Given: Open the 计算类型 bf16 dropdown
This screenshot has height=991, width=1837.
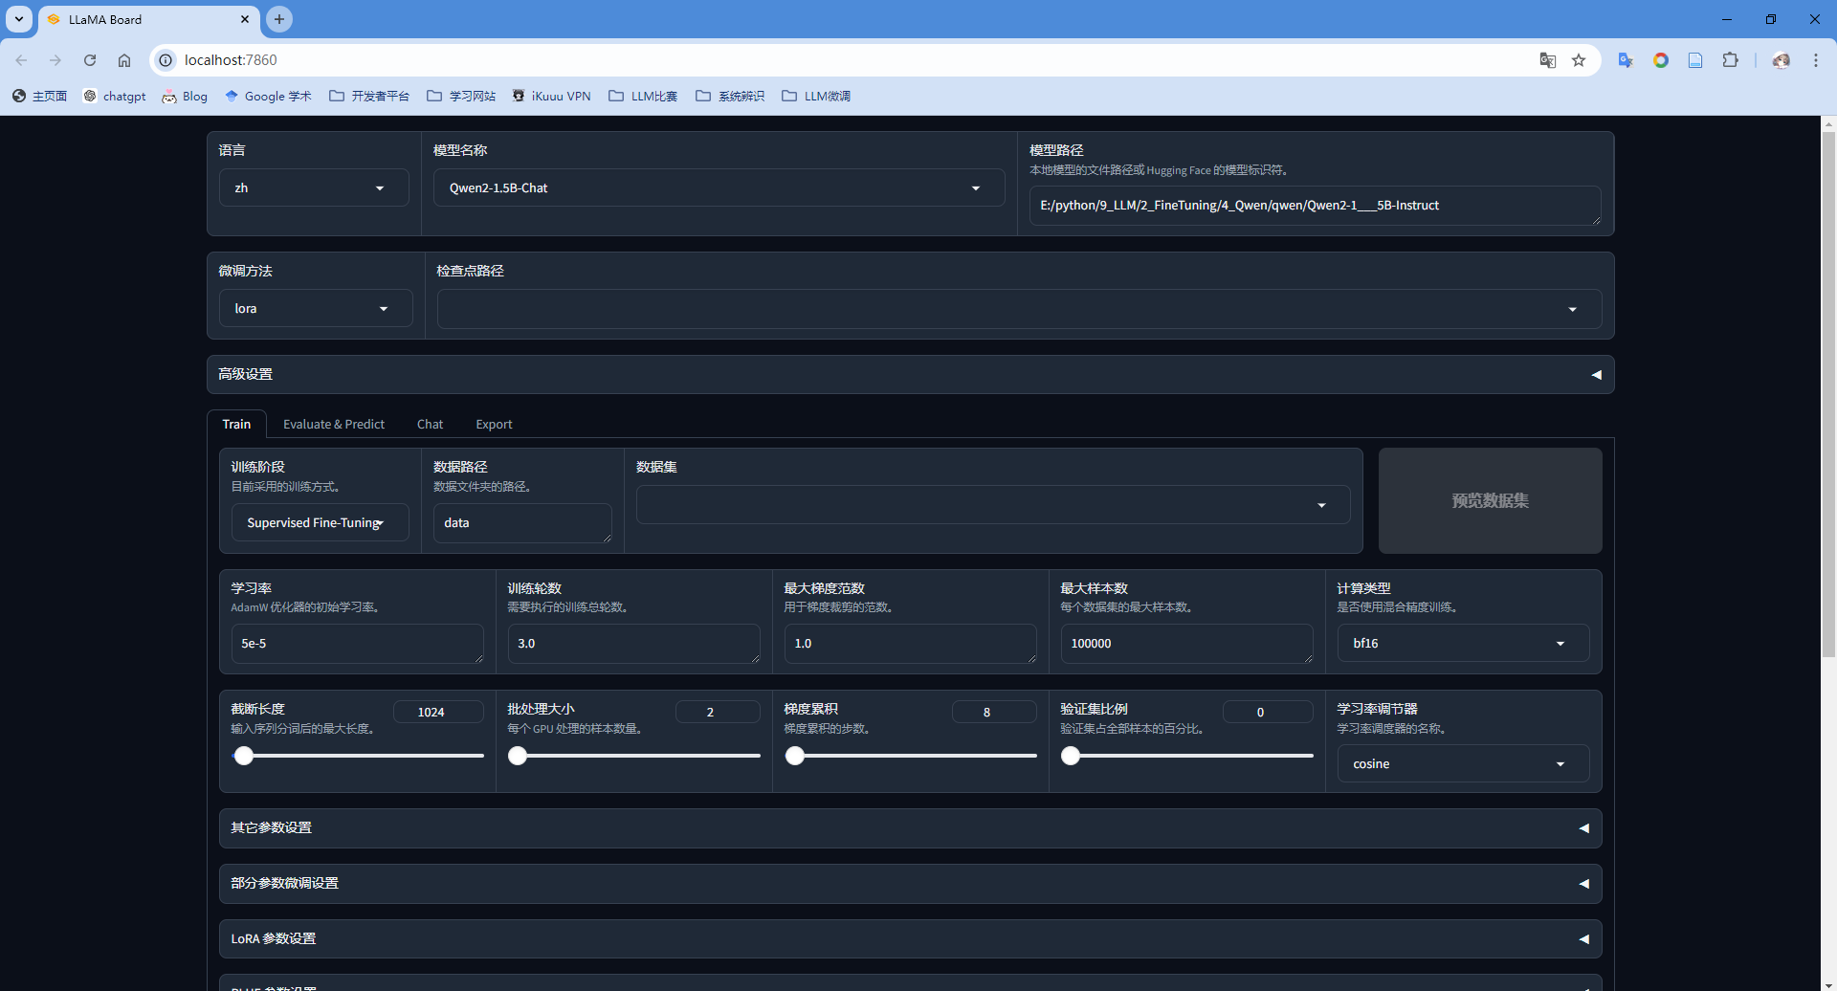Looking at the screenshot, I should pyautogui.click(x=1462, y=644).
